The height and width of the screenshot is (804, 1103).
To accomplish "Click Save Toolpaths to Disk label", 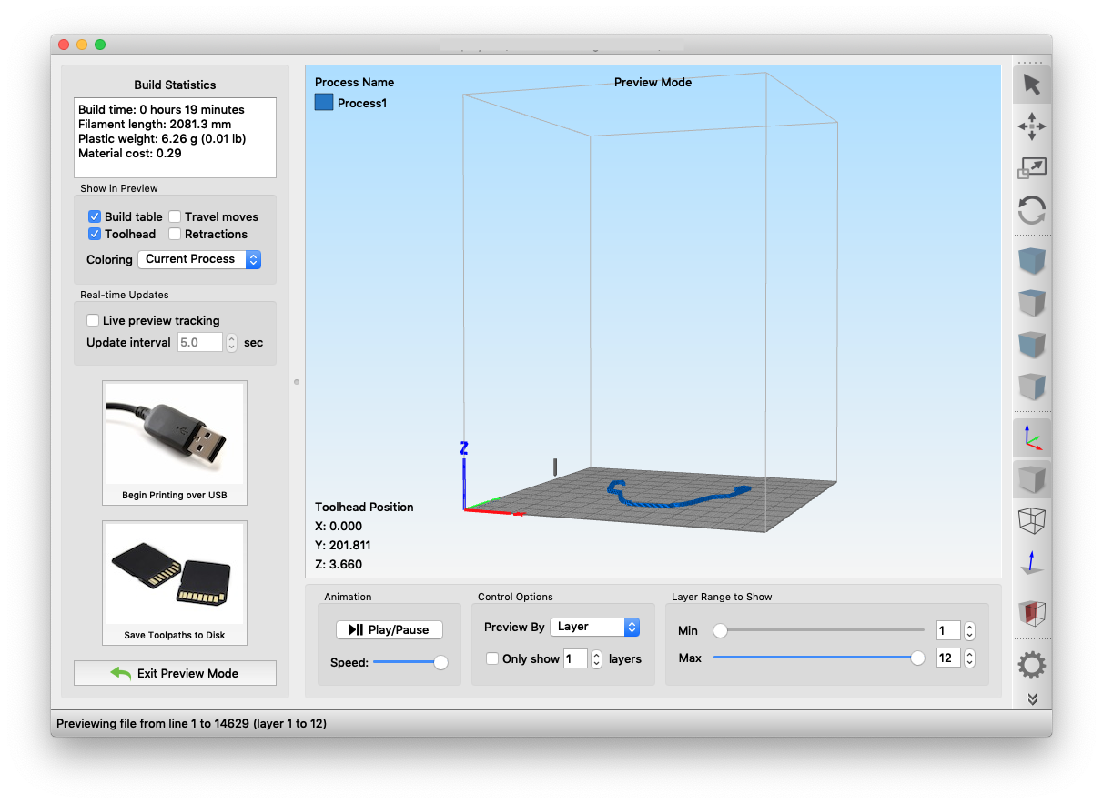I will coord(175,635).
